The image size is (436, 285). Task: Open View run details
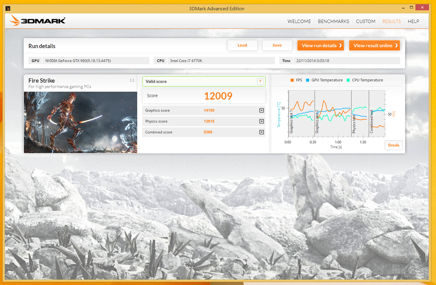click(321, 45)
